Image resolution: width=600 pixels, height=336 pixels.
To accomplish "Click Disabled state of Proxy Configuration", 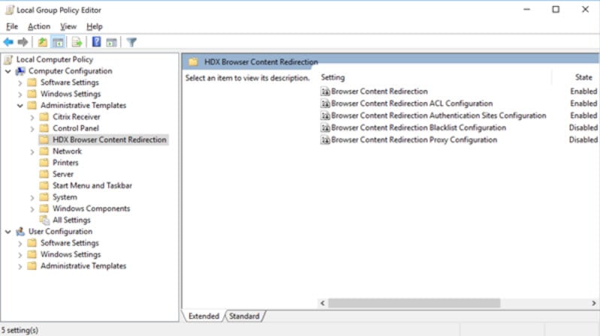I will pos(583,140).
